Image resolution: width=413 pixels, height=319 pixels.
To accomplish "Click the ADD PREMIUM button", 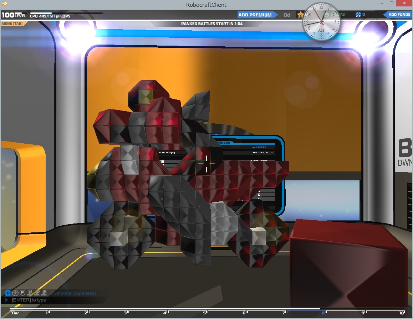I will (x=258, y=15).
